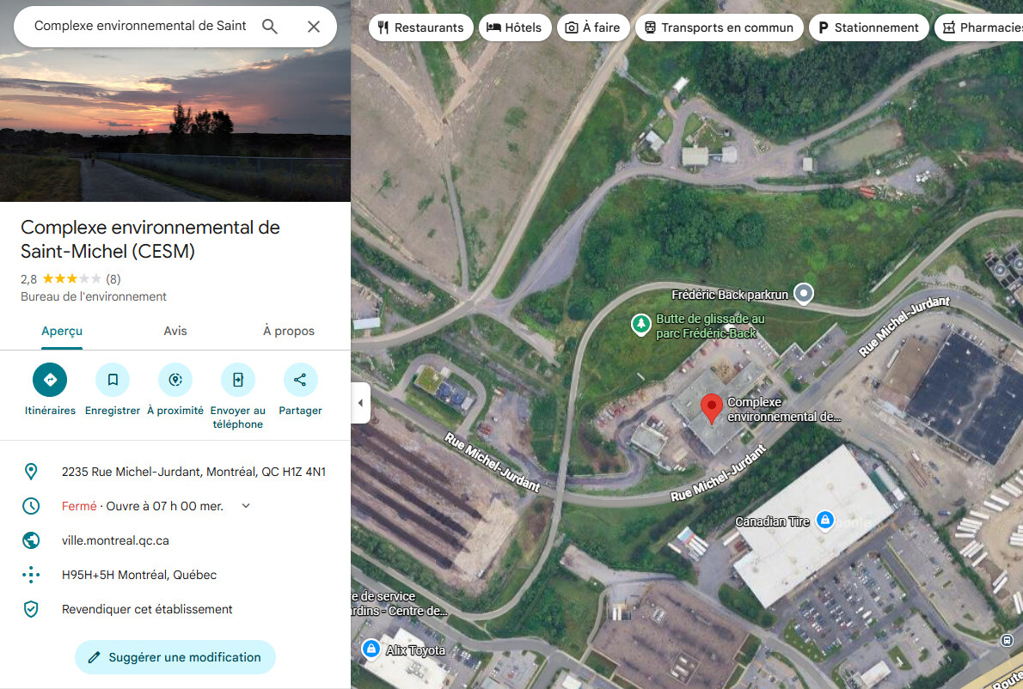The image size is (1023, 689).
Task: Open the Partager share icon
Action: click(300, 380)
